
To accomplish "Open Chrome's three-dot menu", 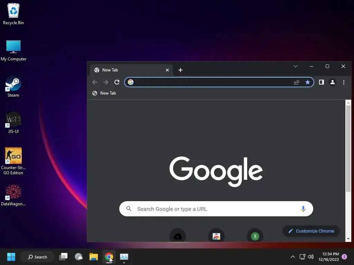I will tap(344, 82).
